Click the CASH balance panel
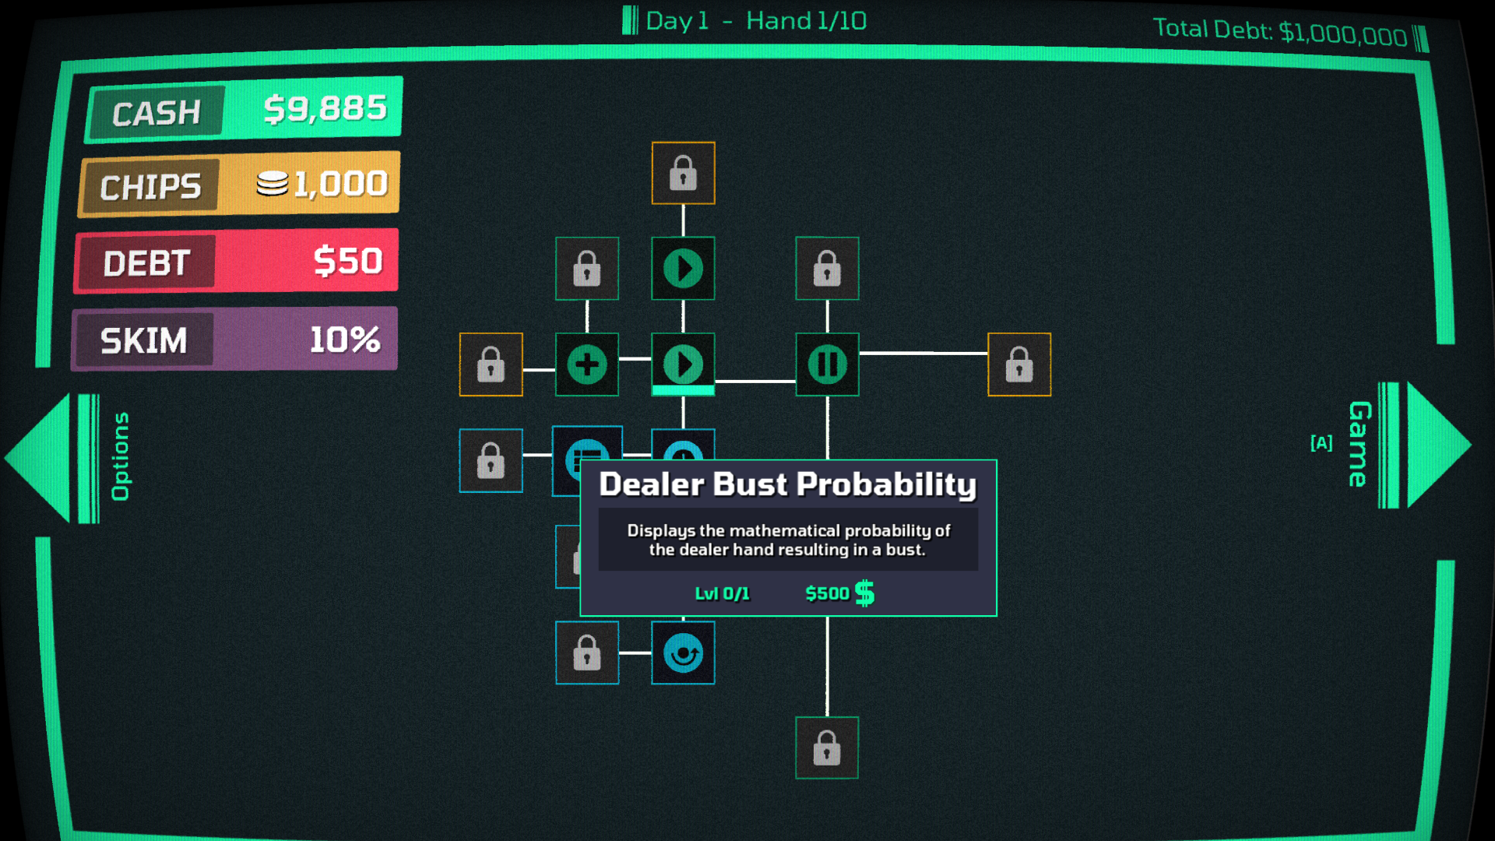 (x=244, y=110)
